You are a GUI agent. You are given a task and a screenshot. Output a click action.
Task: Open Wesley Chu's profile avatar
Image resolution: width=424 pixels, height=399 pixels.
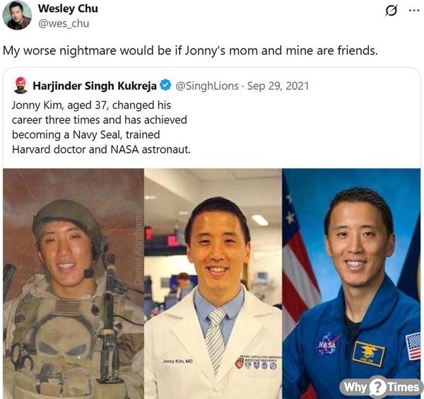pyautogui.click(x=17, y=15)
